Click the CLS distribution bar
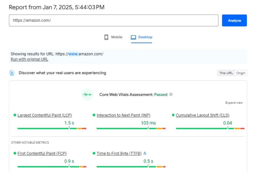The height and width of the screenshot is (172, 278). [x=210, y=129]
